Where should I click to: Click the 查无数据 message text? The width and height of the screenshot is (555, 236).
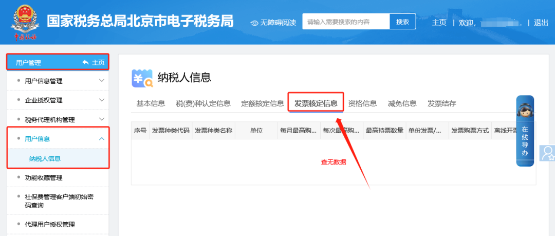pyautogui.click(x=334, y=162)
